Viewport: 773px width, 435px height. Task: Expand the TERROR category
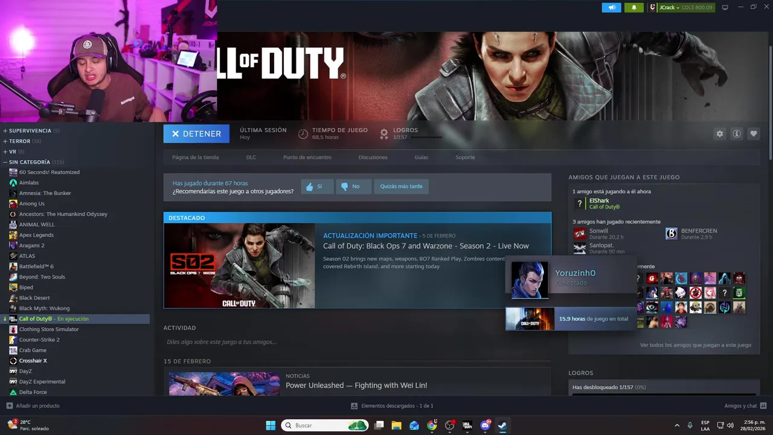point(21,141)
